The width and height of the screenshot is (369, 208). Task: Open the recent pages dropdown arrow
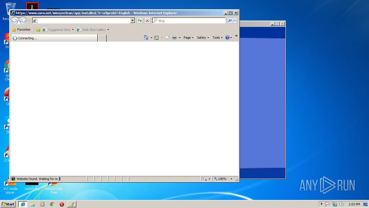pos(29,21)
